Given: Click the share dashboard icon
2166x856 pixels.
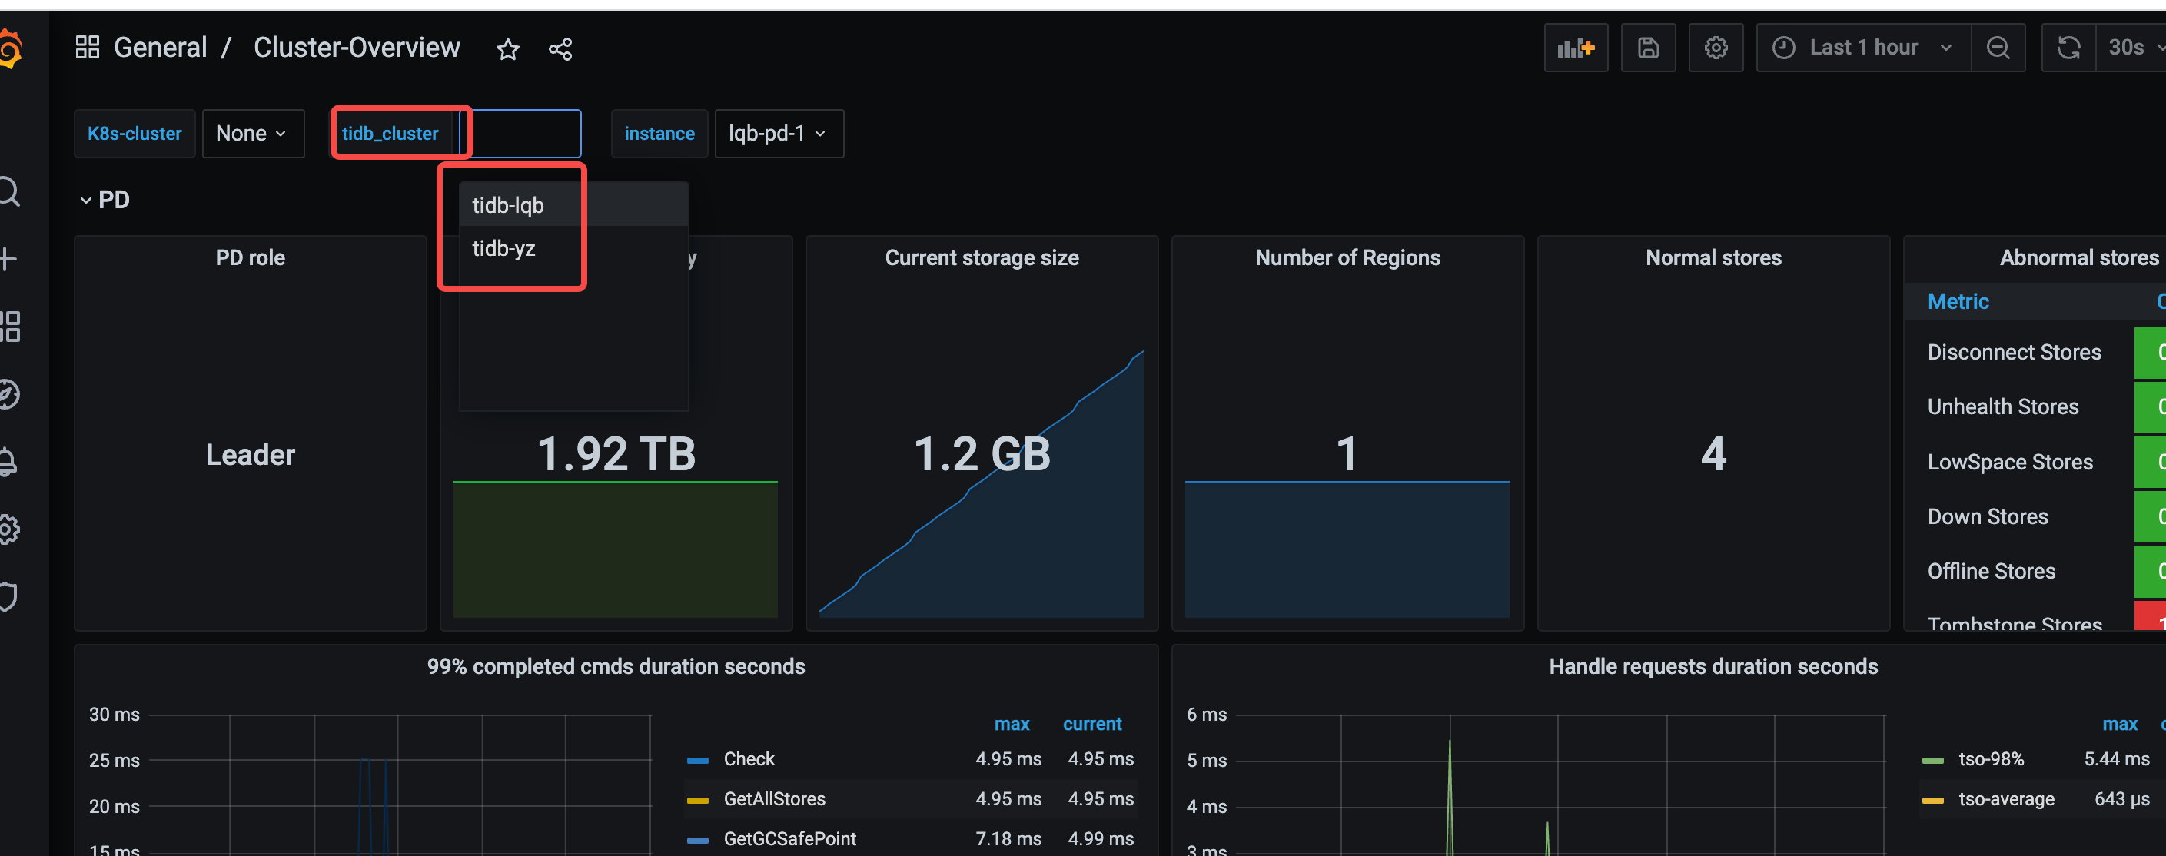Looking at the screenshot, I should [x=560, y=50].
